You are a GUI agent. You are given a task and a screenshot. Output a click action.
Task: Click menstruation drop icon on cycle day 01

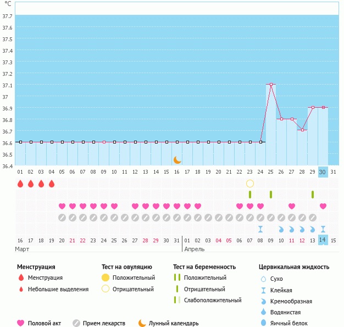[x=20, y=184]
